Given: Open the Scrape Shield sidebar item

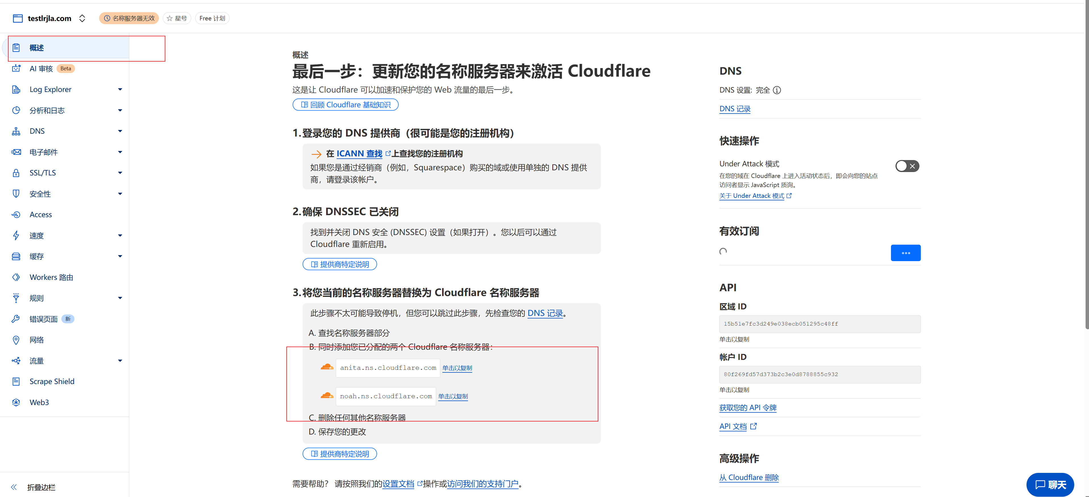Looking at the screenshot, I should [x=52, y=382].
